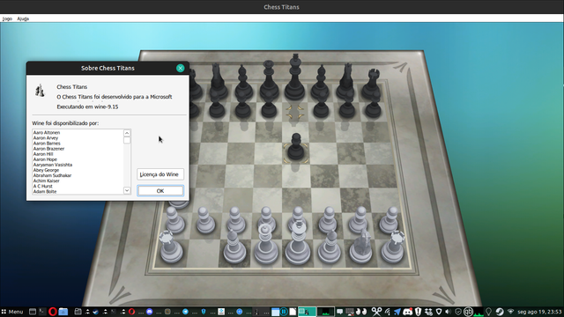Select Aaron Arvey in the list
Viewport: 564px width, 317px height.
pyautogui.click(x=46, y=138)
